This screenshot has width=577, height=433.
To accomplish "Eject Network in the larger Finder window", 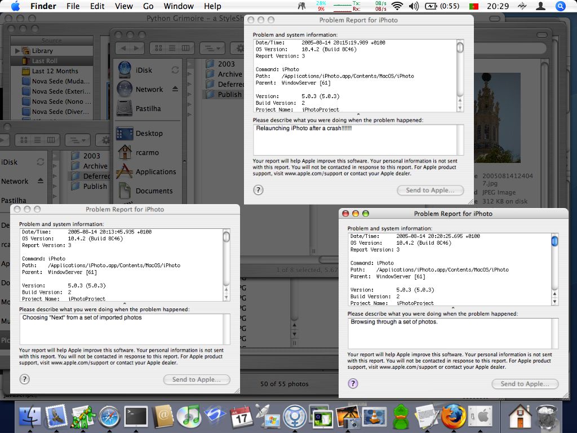I will [175, 89].
